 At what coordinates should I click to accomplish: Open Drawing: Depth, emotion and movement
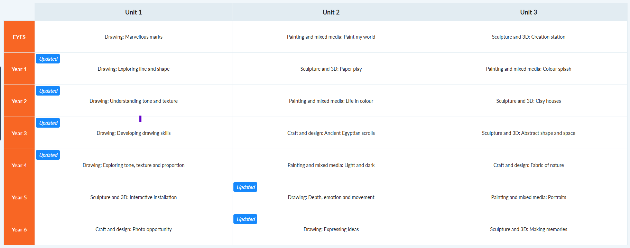(331, 197)
